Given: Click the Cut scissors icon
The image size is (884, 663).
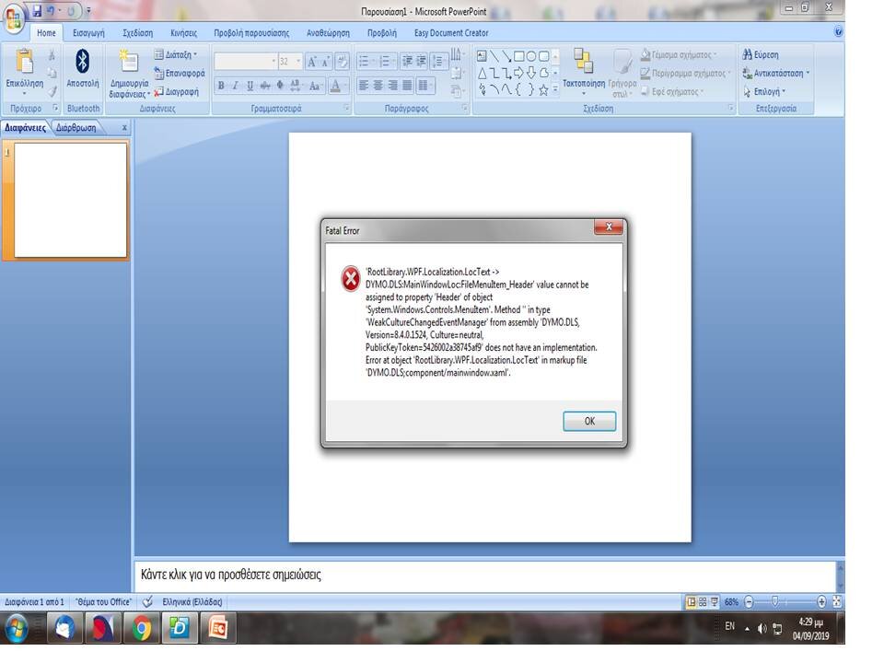Looking at the screenshot, I should pyautogui.click(x=52, y=54).
